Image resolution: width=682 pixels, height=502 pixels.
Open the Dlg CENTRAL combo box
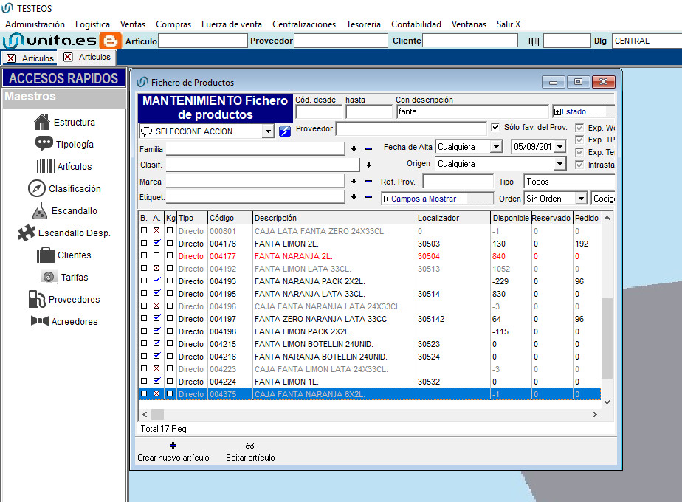(647, 41)
